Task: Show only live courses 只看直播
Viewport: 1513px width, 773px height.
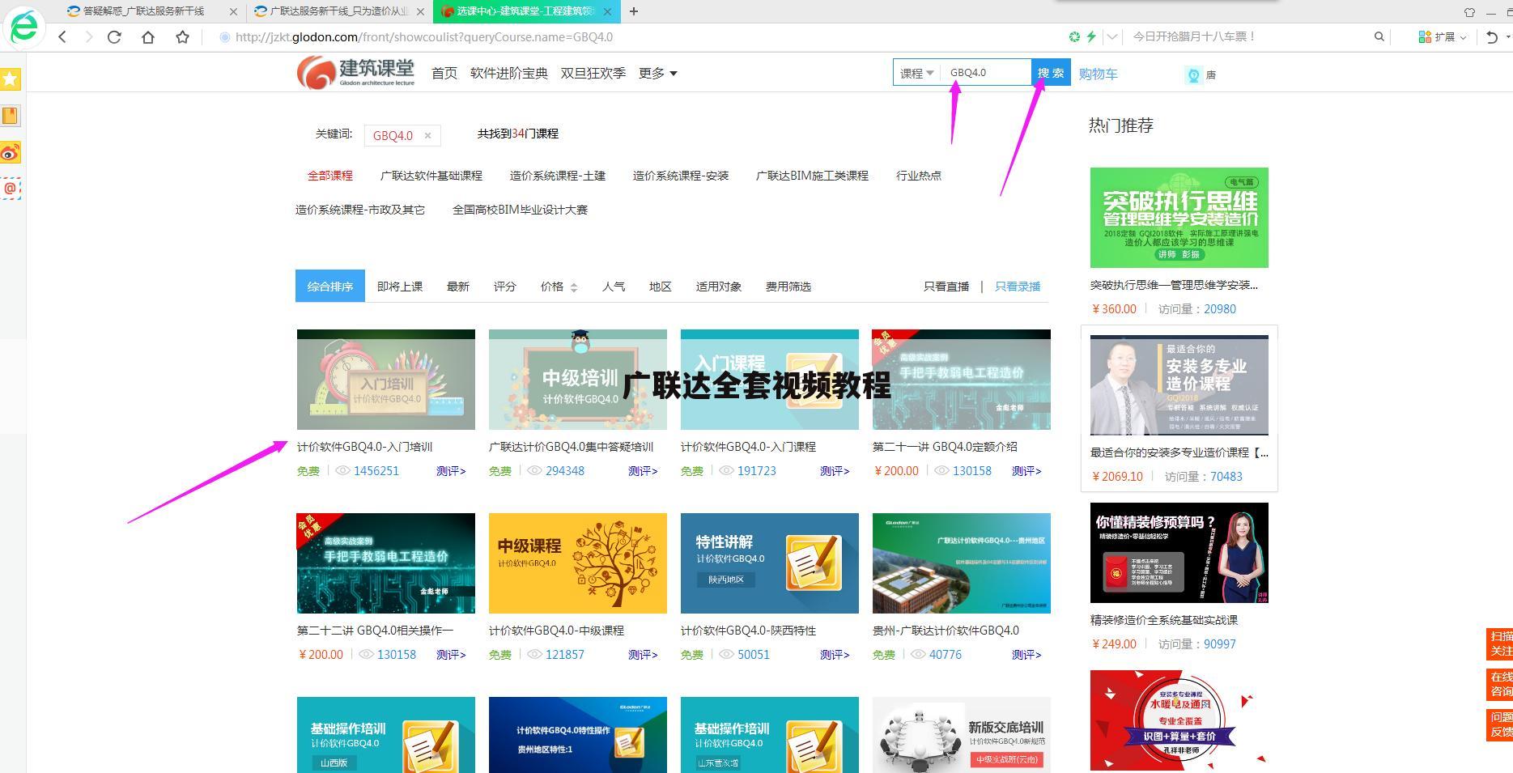Action: coord(946,287)
